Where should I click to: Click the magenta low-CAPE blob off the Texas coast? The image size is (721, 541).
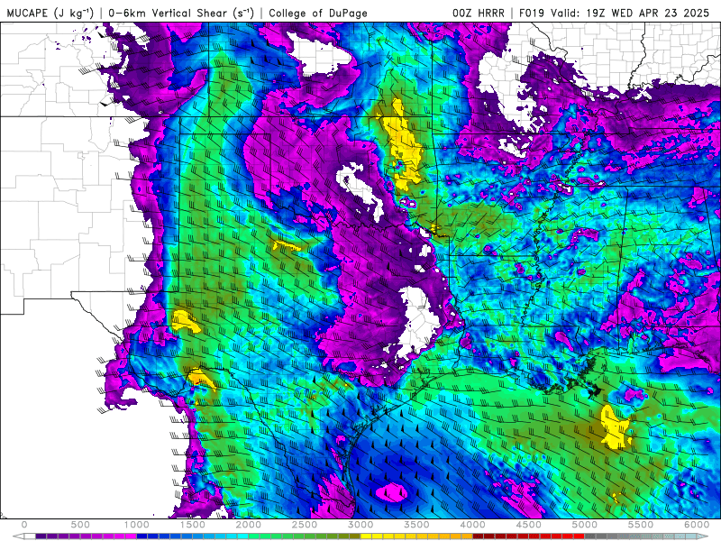(x=391, y=493)
